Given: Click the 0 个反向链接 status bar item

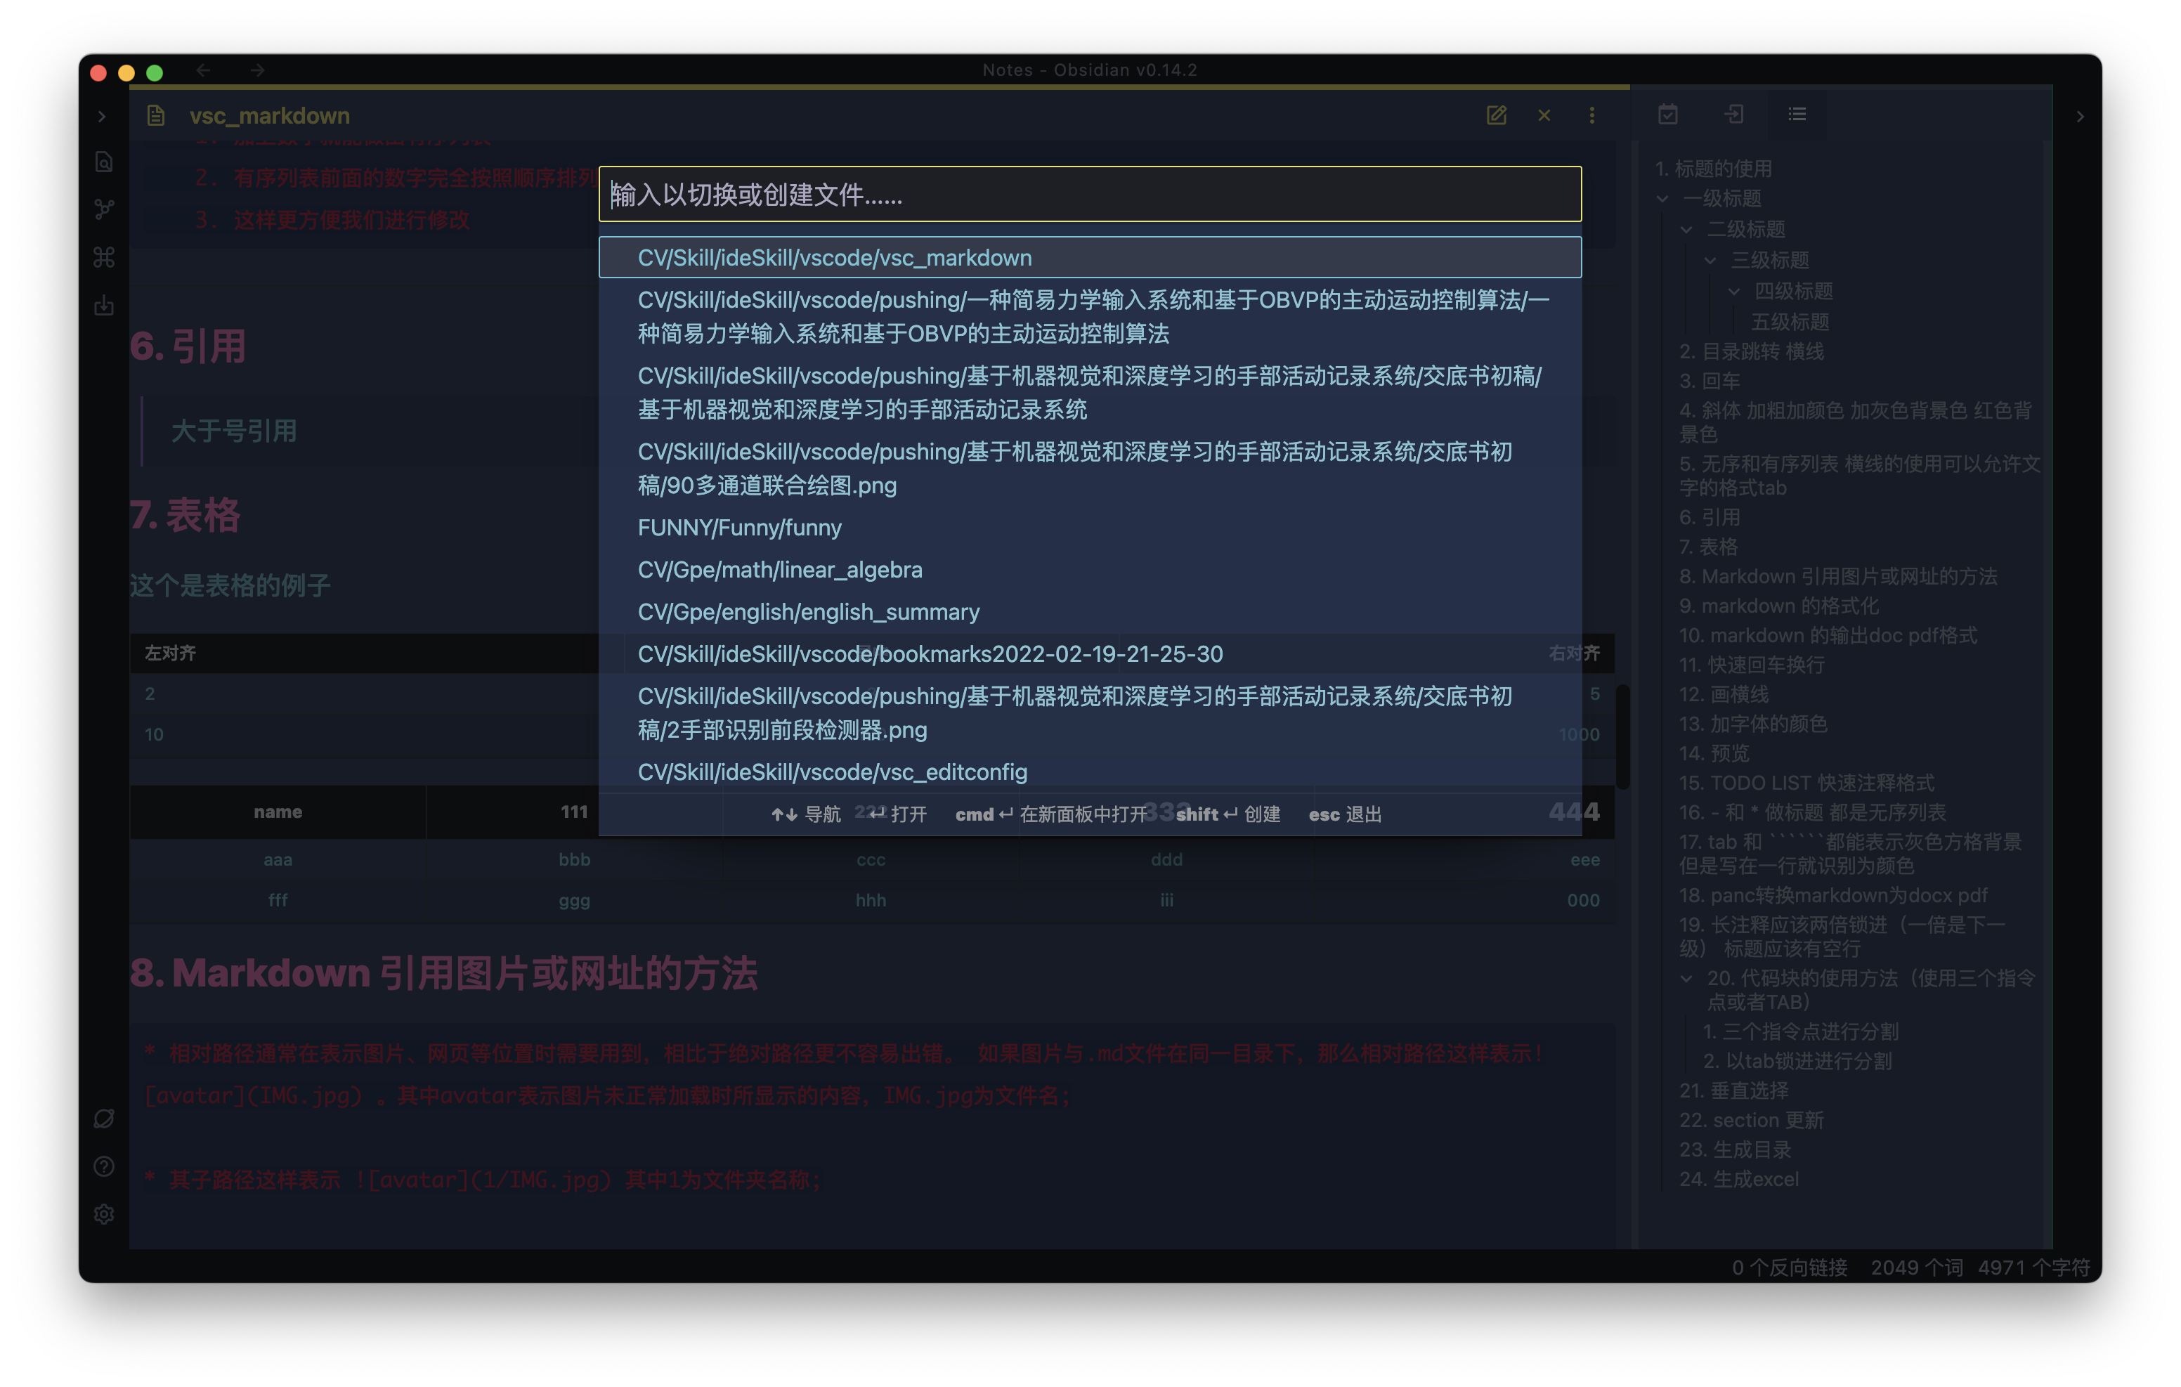Looking at the screenshot, I should 1789,1267.
